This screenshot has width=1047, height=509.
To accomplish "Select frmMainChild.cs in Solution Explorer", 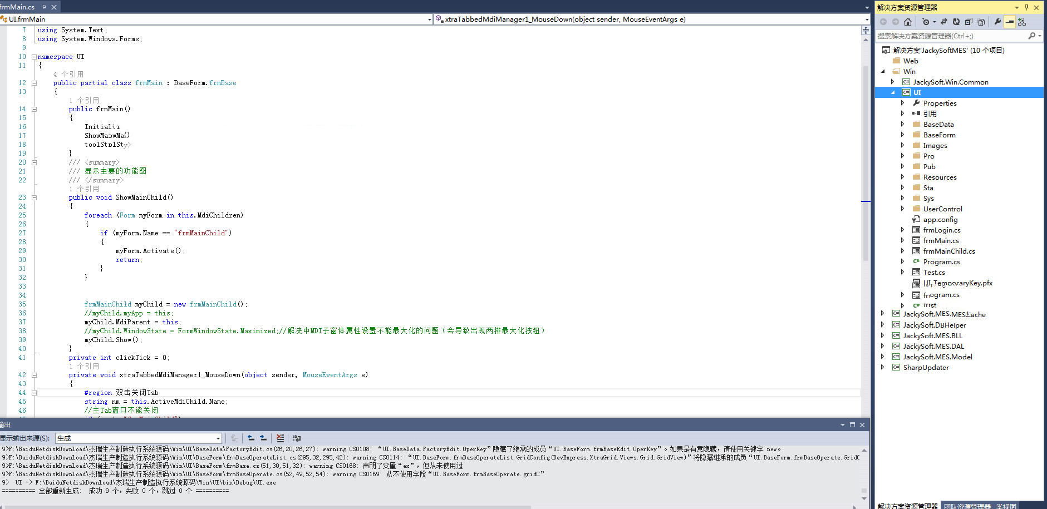I will [949, 251].
